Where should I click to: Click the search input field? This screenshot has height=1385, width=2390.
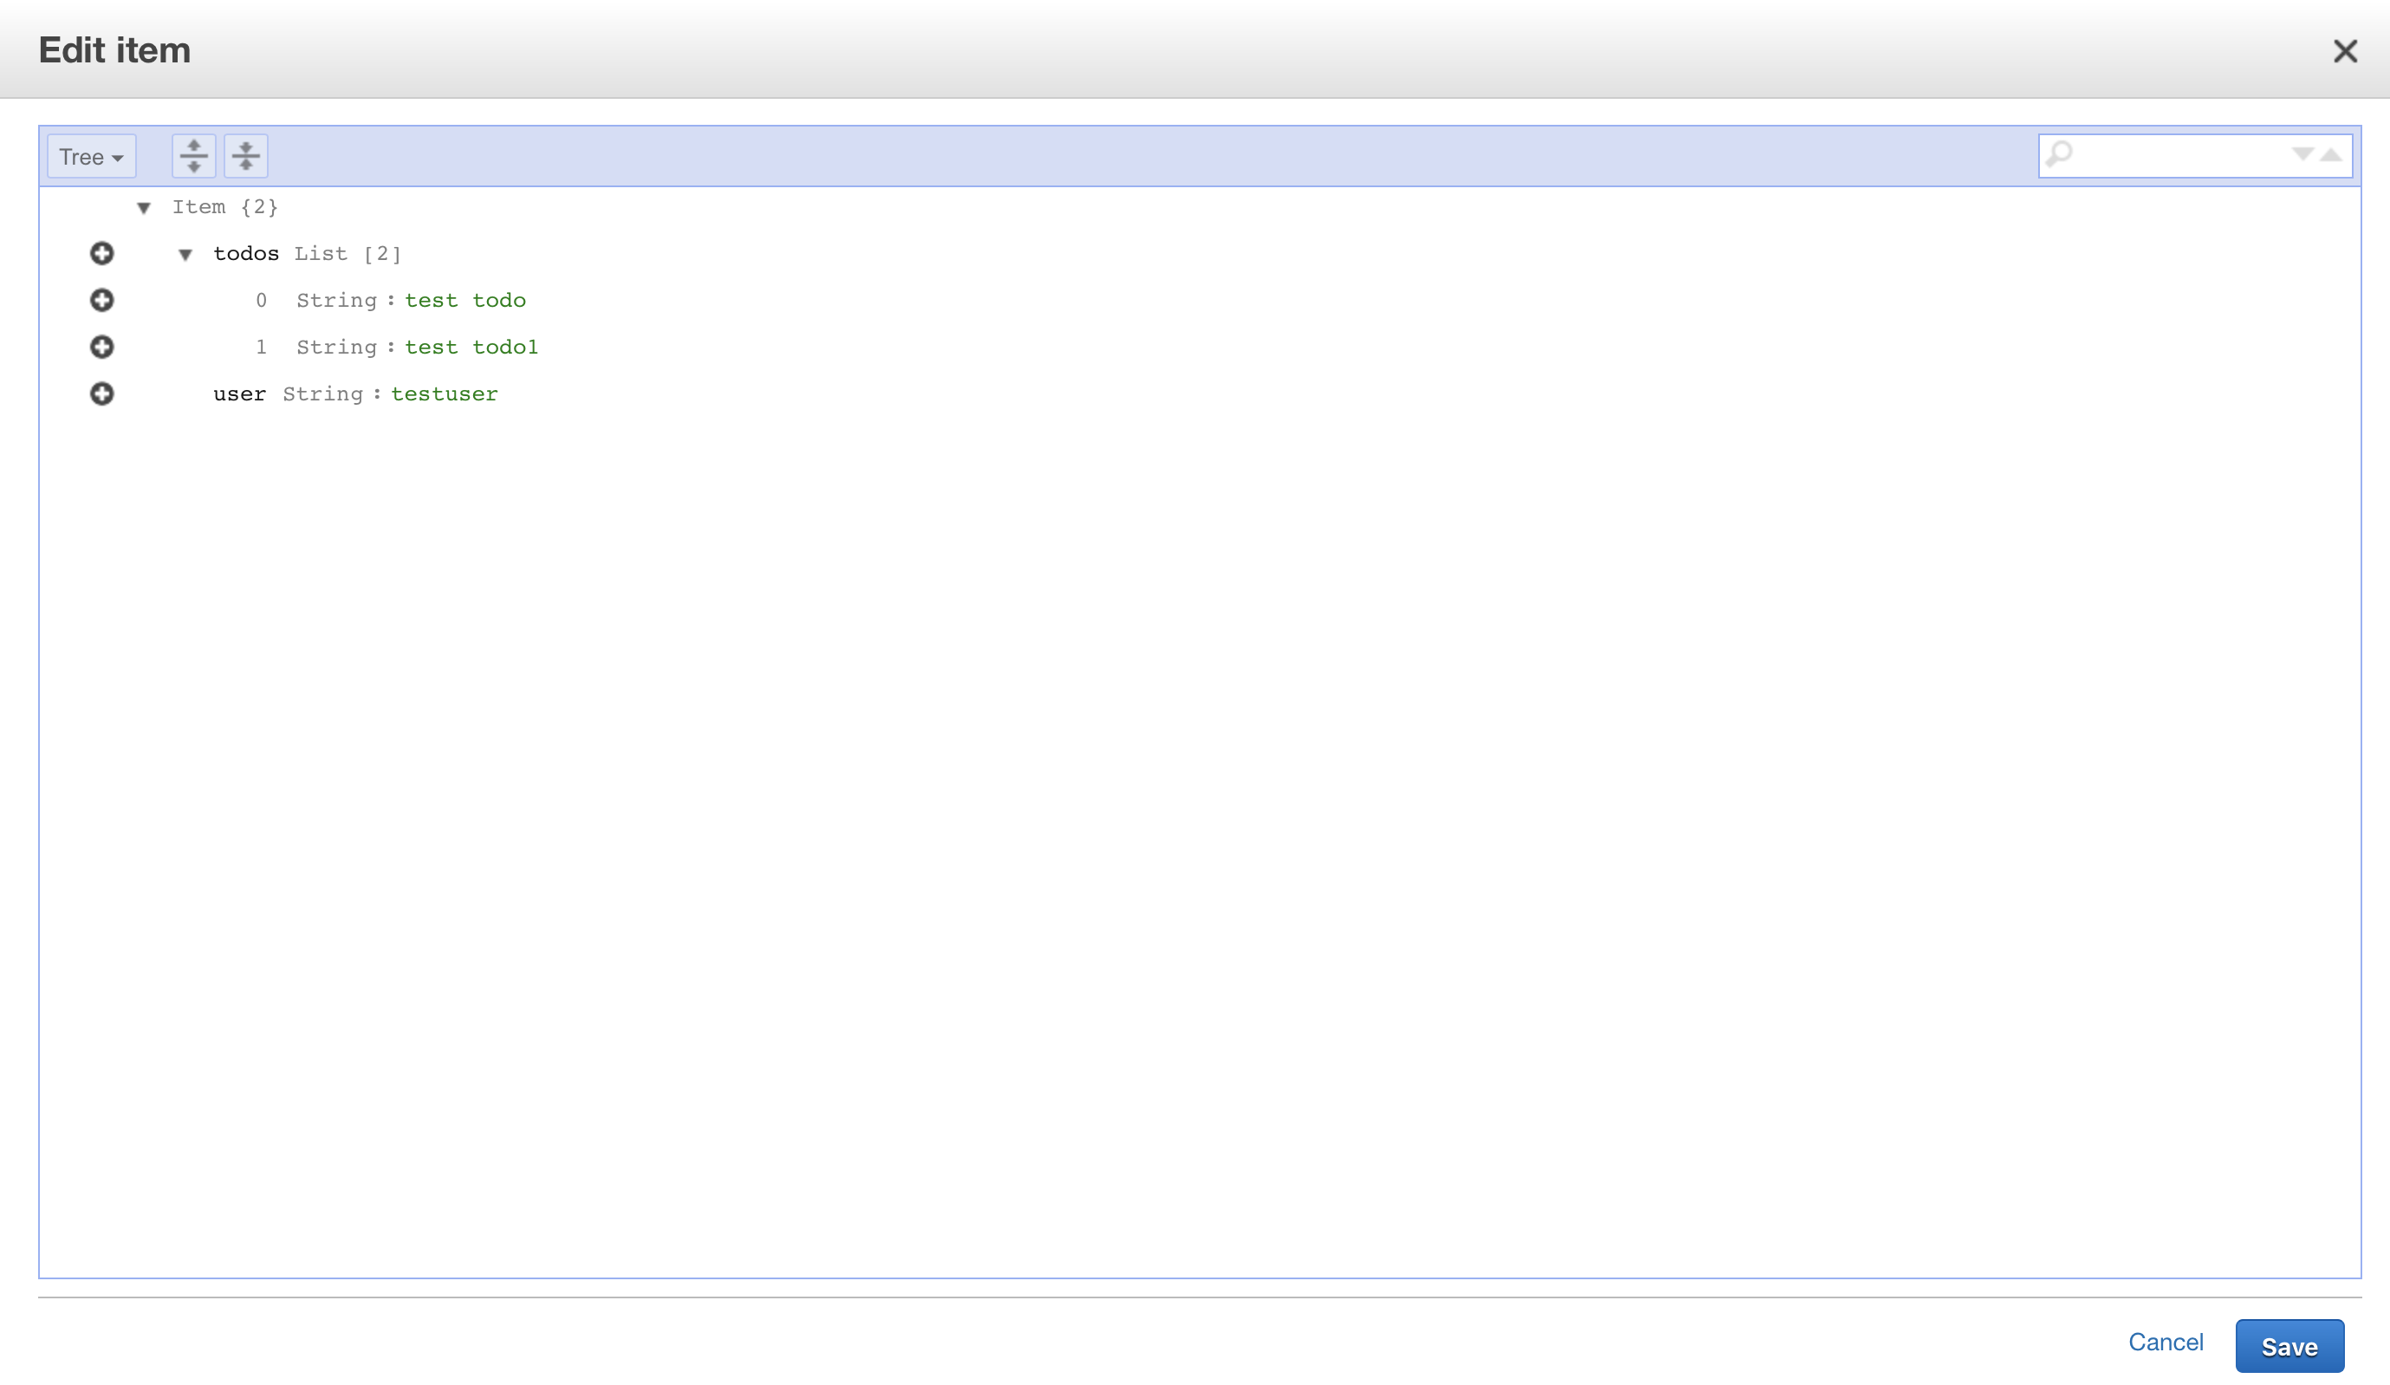2176,155
